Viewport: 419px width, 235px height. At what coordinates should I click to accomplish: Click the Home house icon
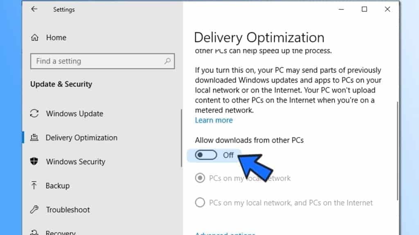click(x=34, y=38)
